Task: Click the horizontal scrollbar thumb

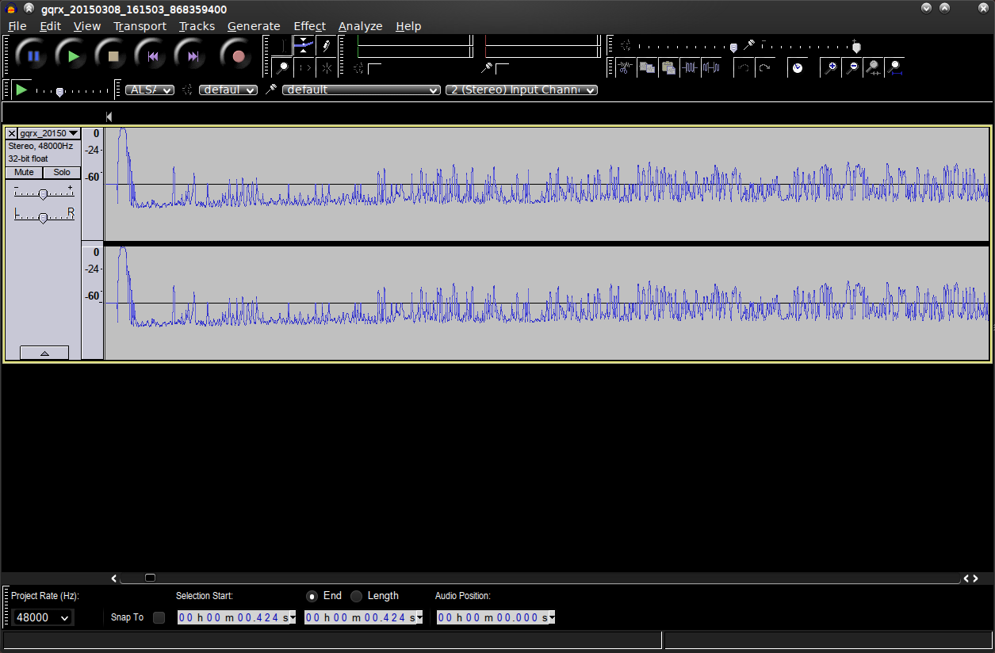Action: coord(150,578)
